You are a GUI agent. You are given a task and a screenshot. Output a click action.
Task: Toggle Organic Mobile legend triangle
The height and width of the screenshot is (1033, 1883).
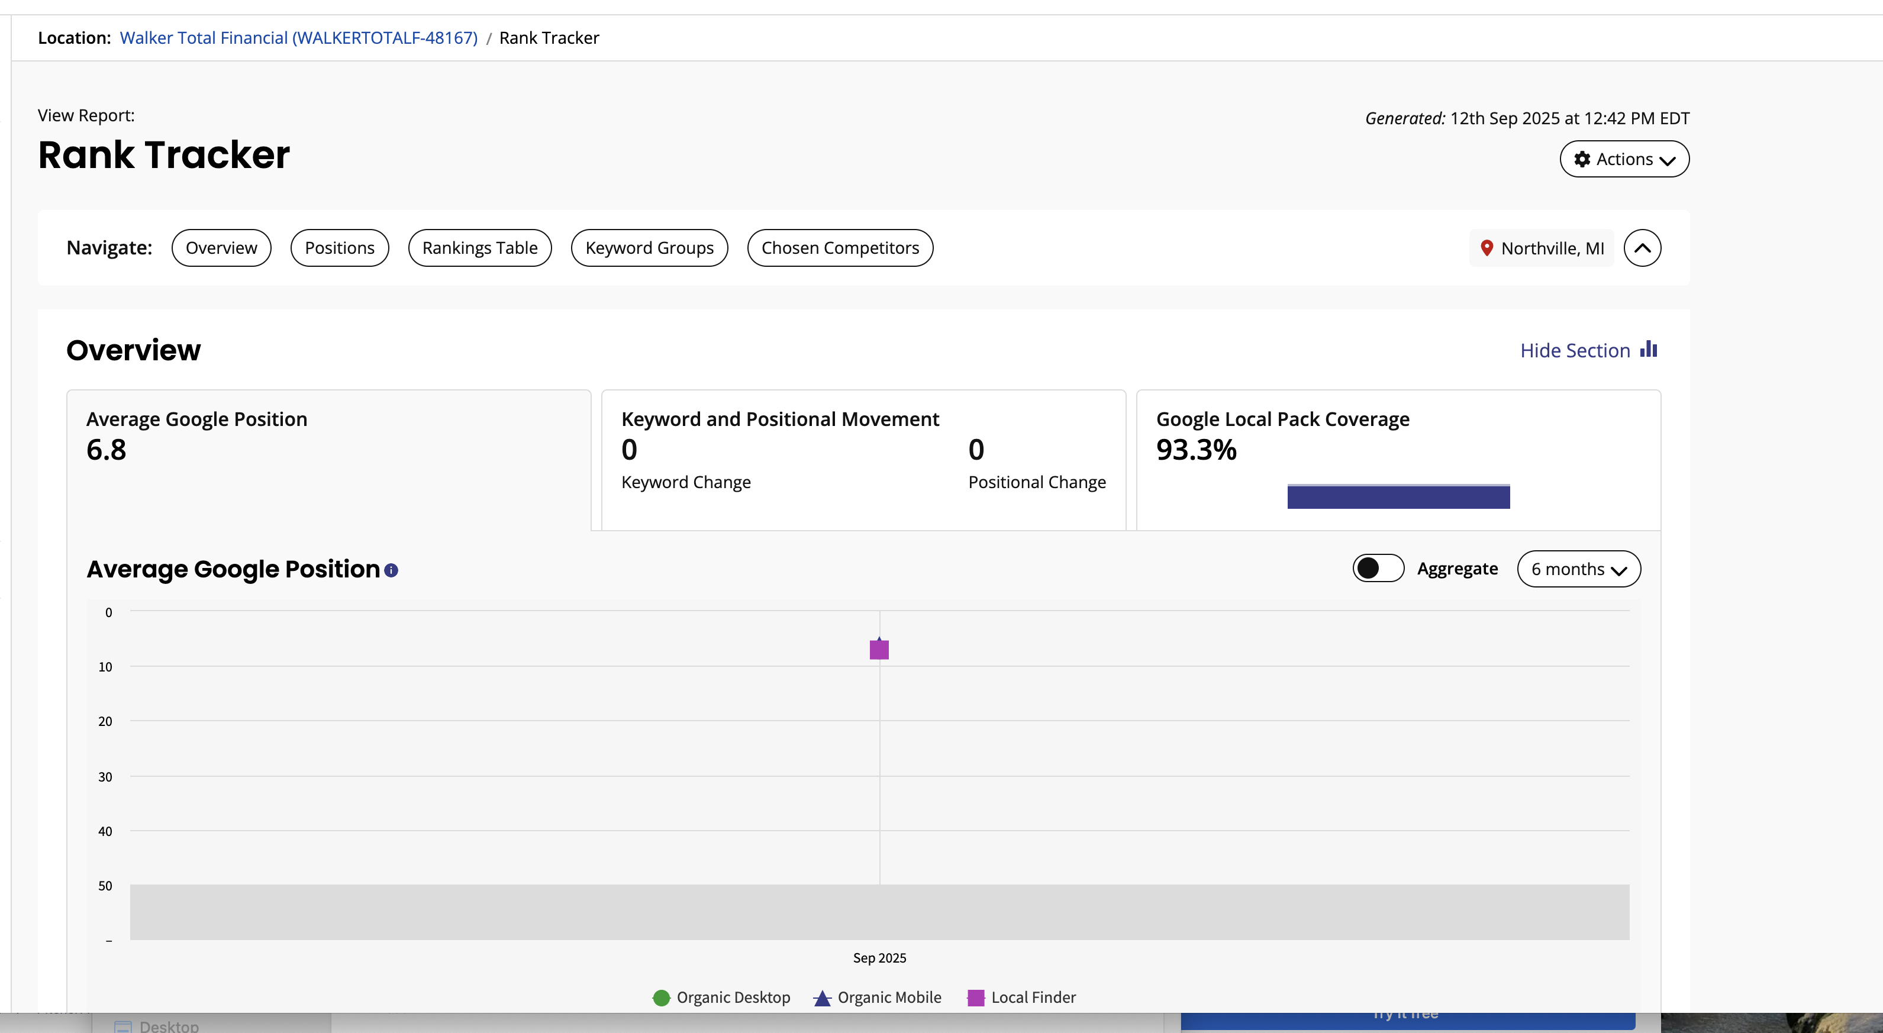pos(823,998)
